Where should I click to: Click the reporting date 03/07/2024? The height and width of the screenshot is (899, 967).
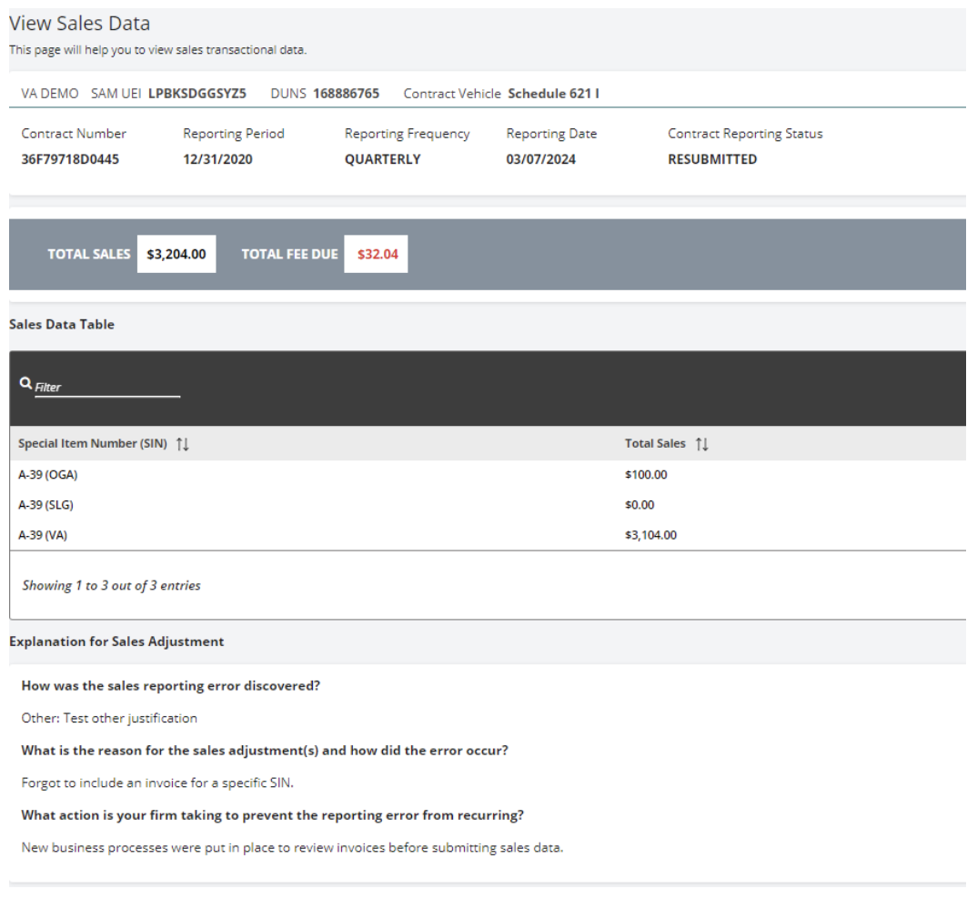point(541,159)
